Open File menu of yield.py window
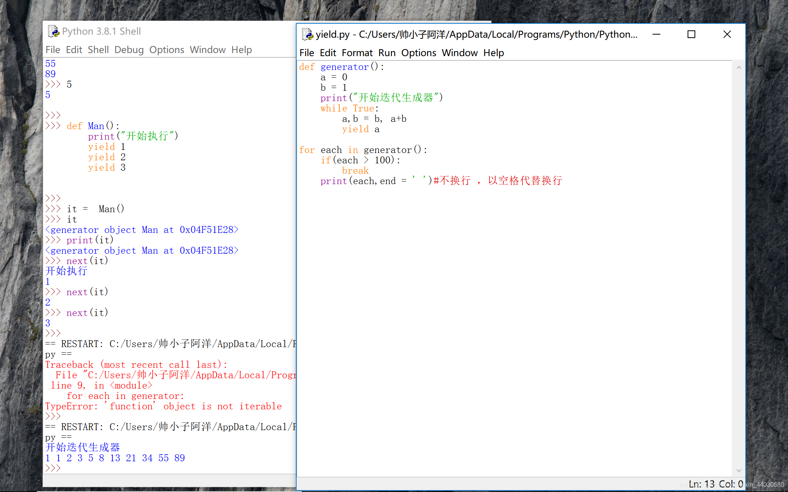The width and height of the screenshot is (788, 492). pos(307,53)
